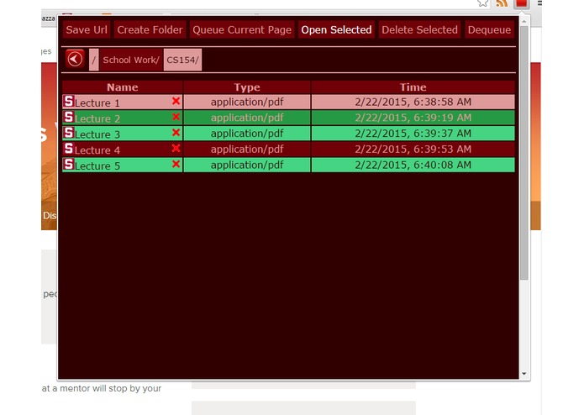Click the back arrow navigation icon
This screenshot has width=584, height=415.
(x=75, y=59)
